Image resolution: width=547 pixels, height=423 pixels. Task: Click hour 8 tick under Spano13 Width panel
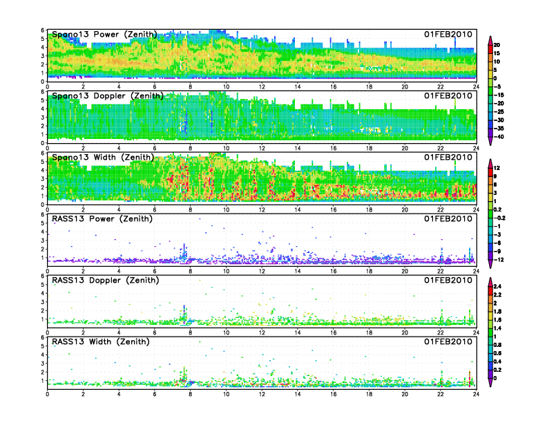pos(191,209)
